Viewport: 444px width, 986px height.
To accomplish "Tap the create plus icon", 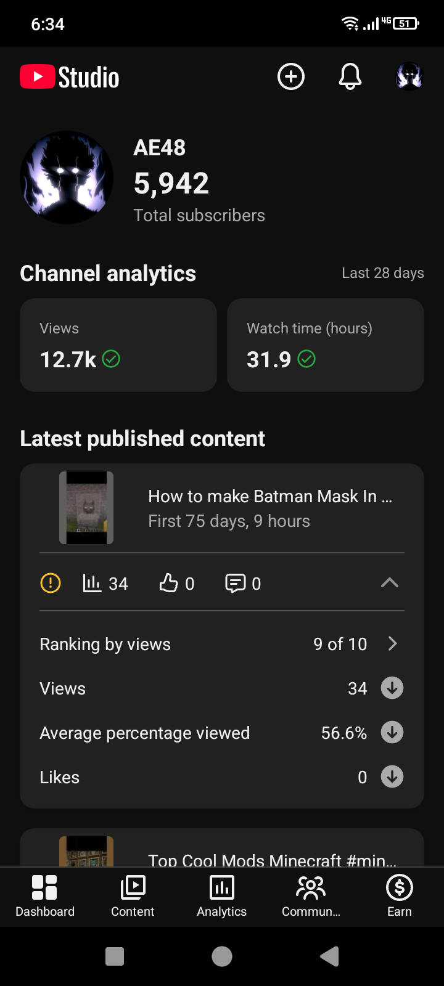I will tap(291, 77).
